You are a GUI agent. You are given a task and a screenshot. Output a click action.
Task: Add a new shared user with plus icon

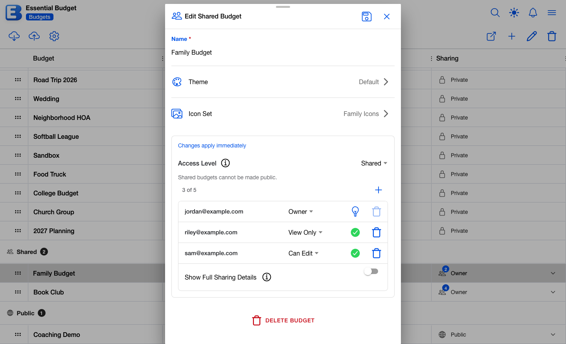point(379,190)
